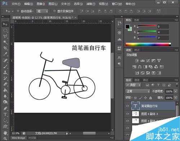Select the Brush tool

coord(5,67)
